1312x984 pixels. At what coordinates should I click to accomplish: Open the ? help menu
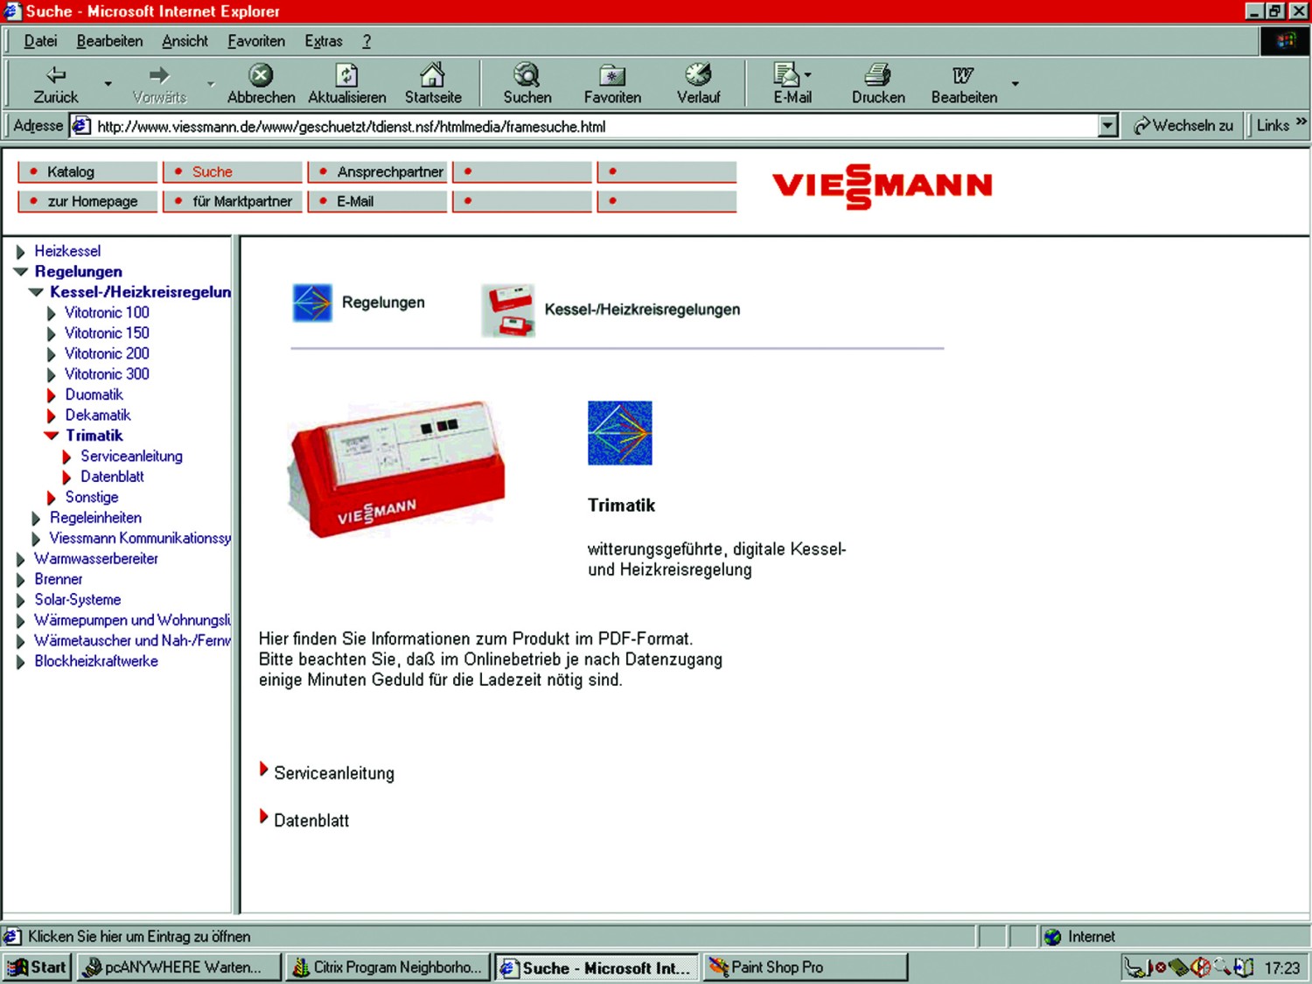tap(366, 41)
